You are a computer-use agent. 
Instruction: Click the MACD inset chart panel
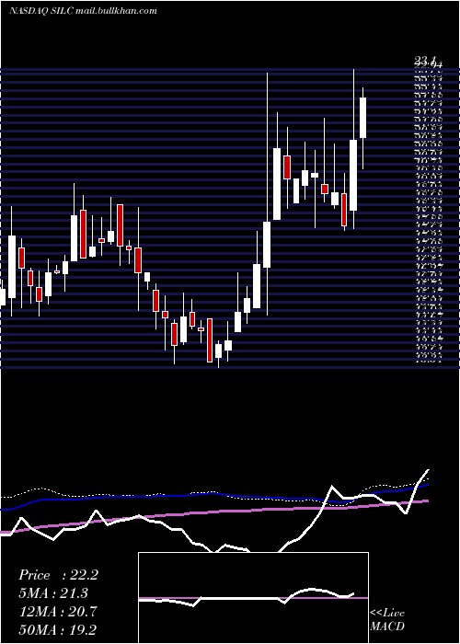pos(253,598)
